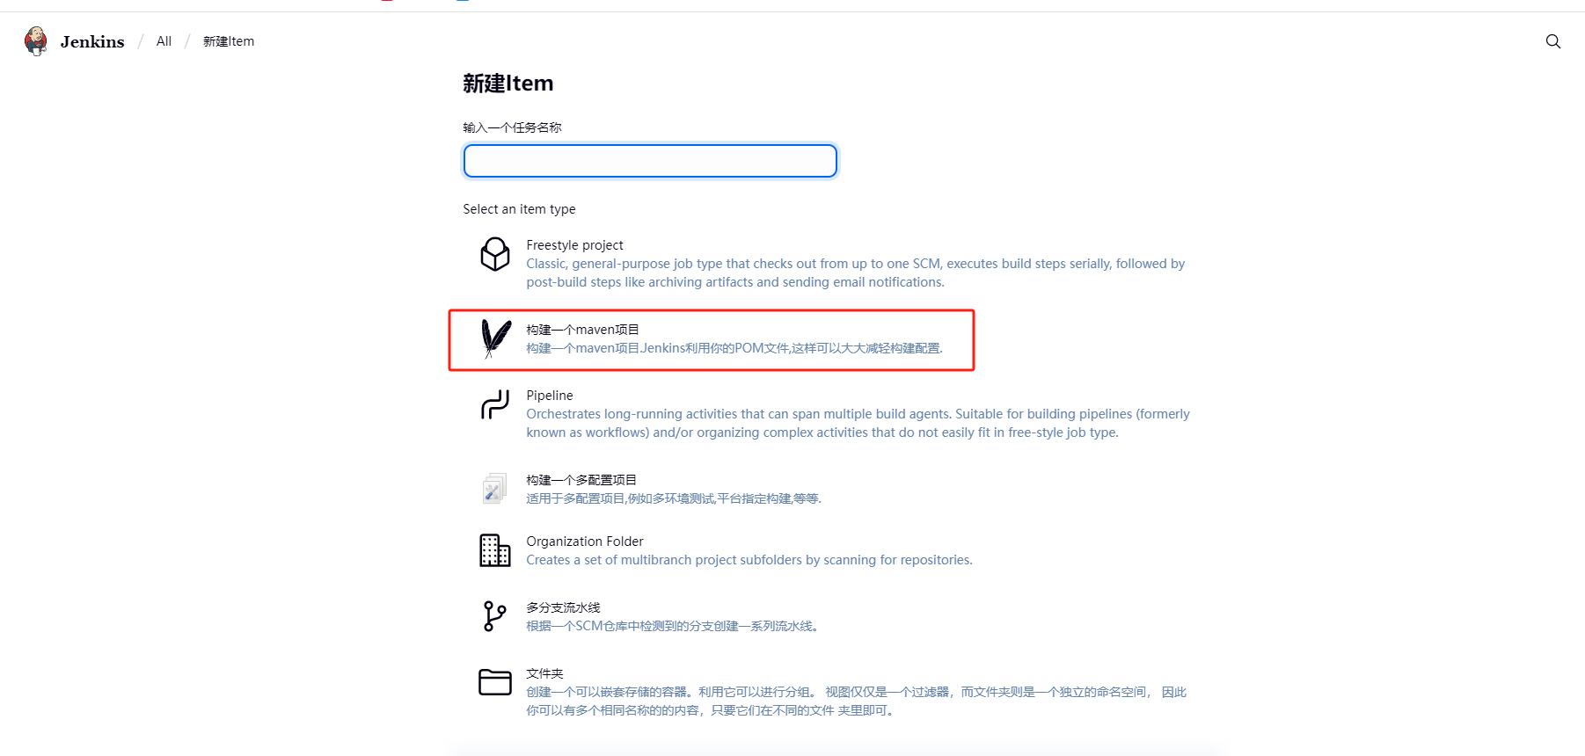Click the 文件夹 description text
The image size is (1585, 756).
856,701
